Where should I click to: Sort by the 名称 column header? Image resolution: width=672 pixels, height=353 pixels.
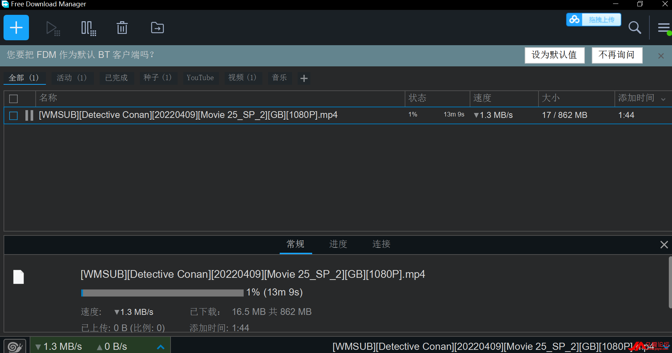(220, 98)
